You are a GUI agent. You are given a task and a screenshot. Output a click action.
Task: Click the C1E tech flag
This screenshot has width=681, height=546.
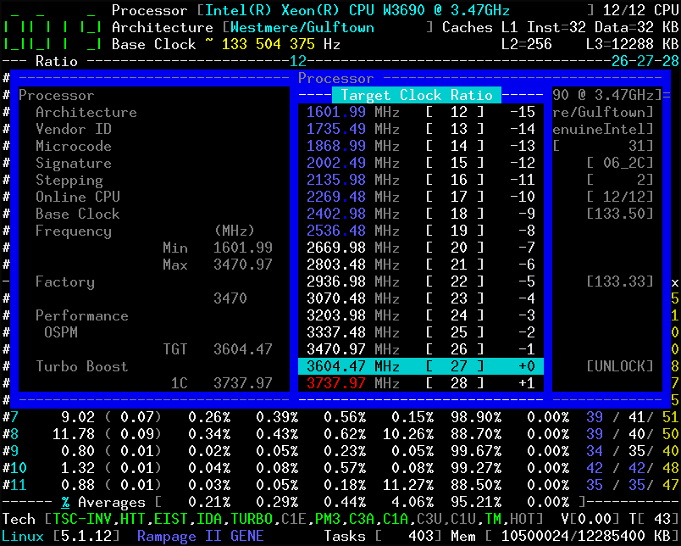click(x=294, y=519)
